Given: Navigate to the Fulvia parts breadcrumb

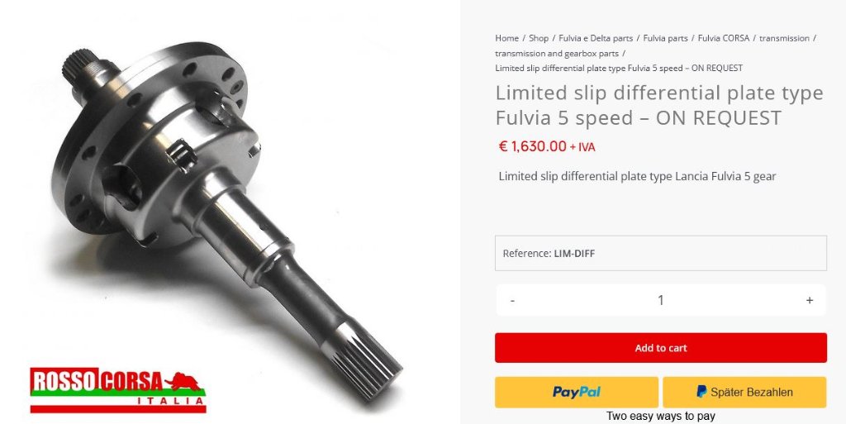Looking at the screenshot, I should point(665,38).
